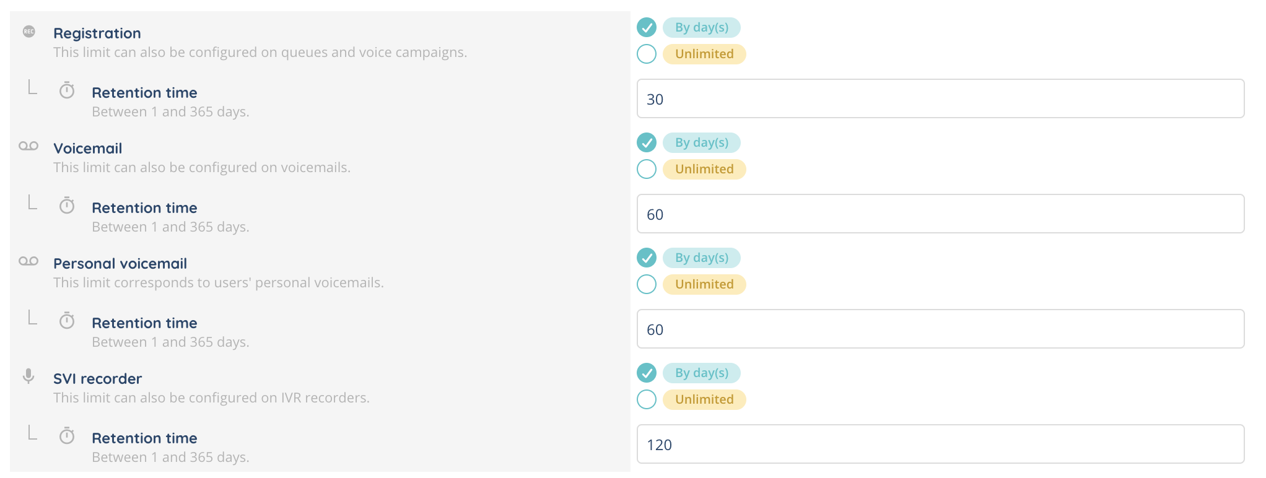The width and height of the screenshot is (1266, 478).
Task: Click stopwatch icon under Personal voicemail
Action: click(67, 321)
